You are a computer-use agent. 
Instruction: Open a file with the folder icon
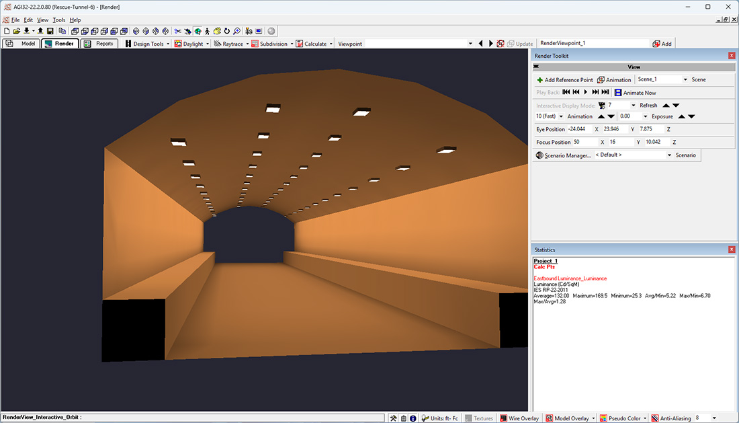point(17,31)
